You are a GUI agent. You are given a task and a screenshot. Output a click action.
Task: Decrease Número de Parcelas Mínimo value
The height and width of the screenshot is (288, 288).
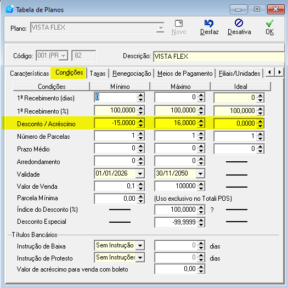tap(140, 138)
